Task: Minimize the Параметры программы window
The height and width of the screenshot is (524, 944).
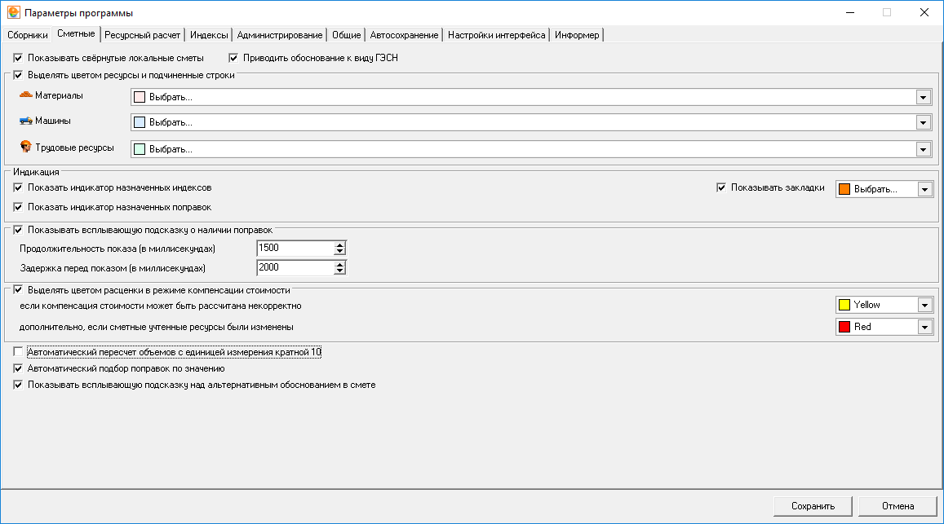Action: click(850, 13)
